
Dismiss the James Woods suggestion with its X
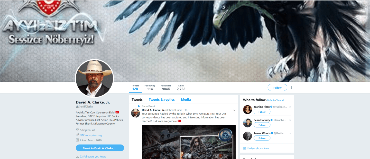click(x=290, y=133)
